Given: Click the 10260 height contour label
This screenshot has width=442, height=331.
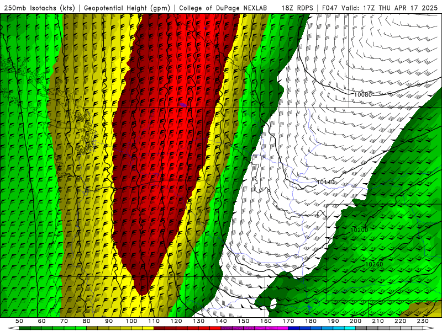Looking at the screenshot, I should [x=374, y=264].
